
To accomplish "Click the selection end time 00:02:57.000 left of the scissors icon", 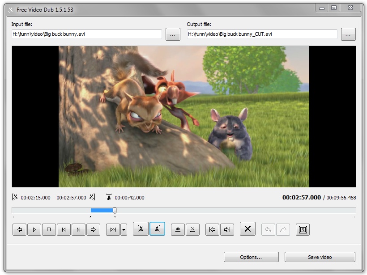I will tap(72, 198).
